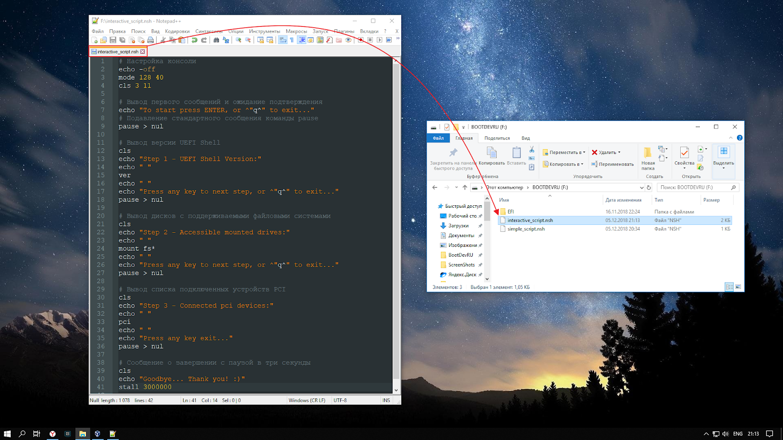
Task: Click the Поиск: BOOTDEVRU search field
Action: click(697, 187)
